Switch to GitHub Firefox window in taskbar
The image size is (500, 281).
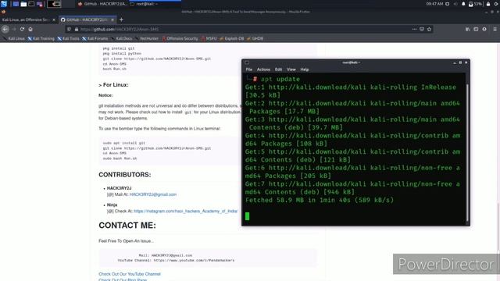102,4
